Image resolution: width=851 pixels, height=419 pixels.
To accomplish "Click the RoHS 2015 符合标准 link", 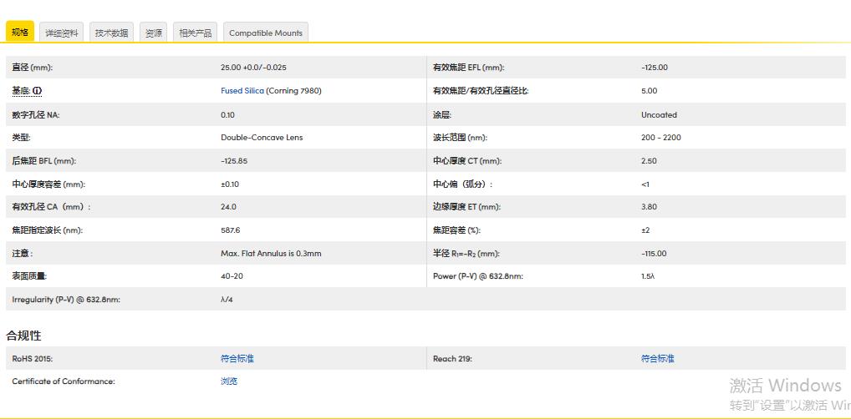I will pyautogui.click(x=237, y=359).
